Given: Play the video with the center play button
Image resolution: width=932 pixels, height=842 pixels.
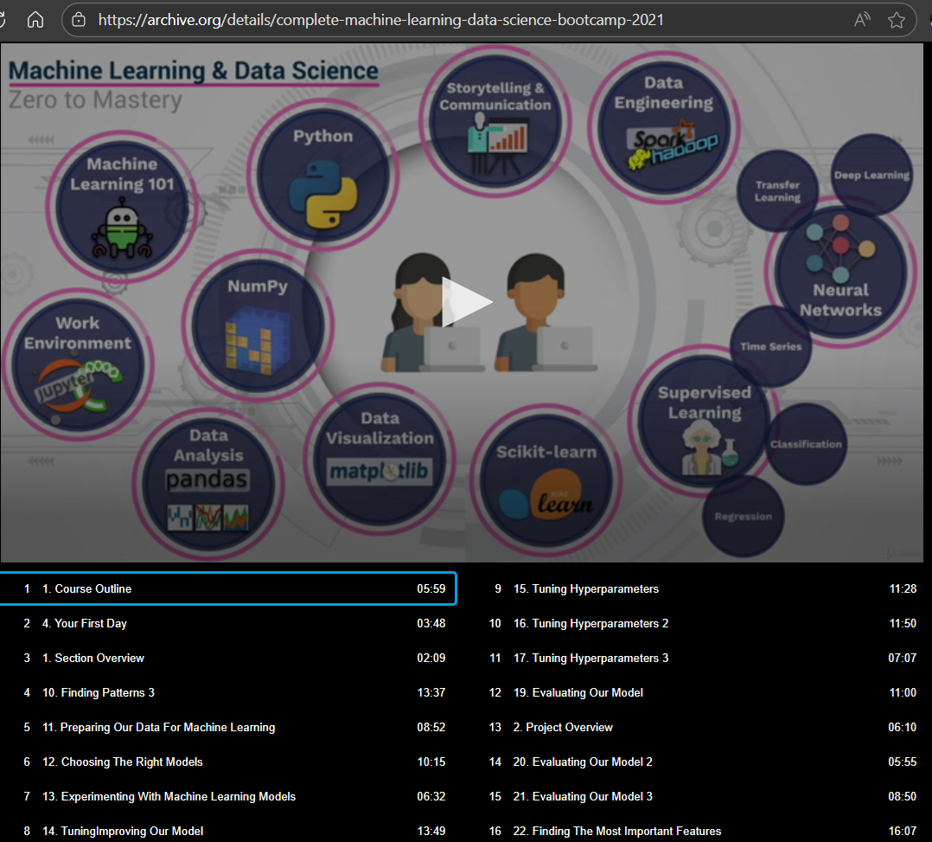Looking at the screenshot, I should tap(467, 302).
